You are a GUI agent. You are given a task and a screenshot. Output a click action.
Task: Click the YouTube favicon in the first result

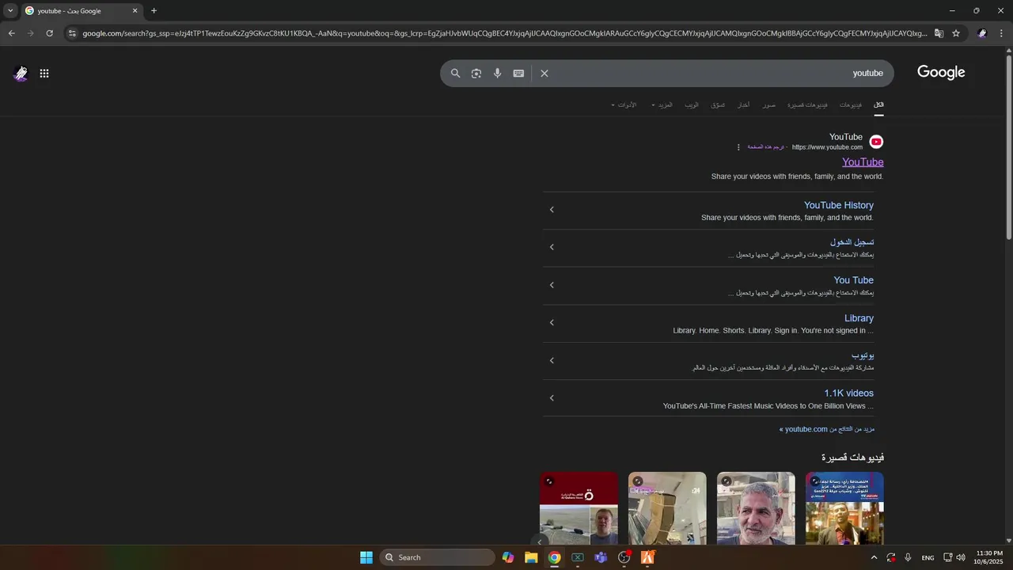[x=876, y=142]
